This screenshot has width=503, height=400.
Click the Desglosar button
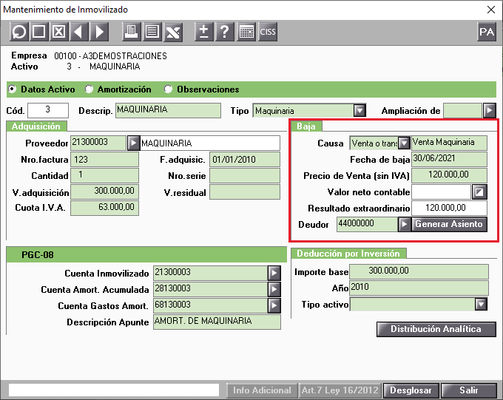tap(411, 390)
